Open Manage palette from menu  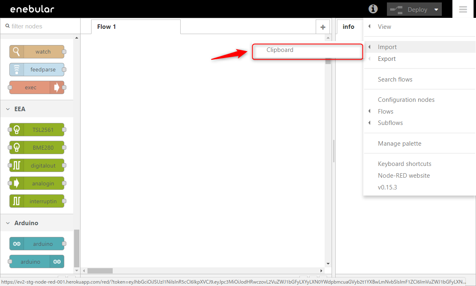(399, 144)
